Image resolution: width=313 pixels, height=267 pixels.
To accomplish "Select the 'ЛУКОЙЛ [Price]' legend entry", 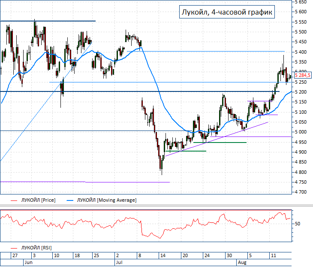I will 38,200.
